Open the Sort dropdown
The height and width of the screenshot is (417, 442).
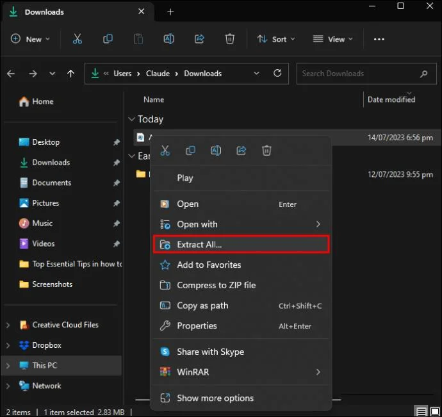point(276,39)
